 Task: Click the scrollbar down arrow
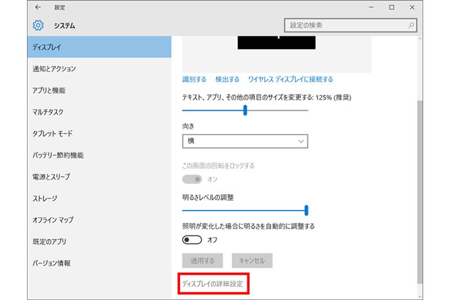pyautogui.click(x=420, y=297)
